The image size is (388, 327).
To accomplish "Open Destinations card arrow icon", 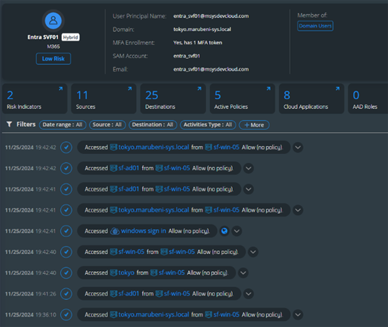I will [199, 89].
